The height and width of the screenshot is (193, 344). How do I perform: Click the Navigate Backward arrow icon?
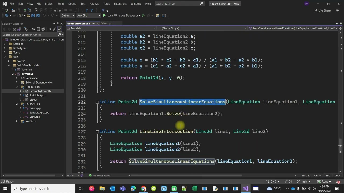pyautogui.click(x=7, y=16)
